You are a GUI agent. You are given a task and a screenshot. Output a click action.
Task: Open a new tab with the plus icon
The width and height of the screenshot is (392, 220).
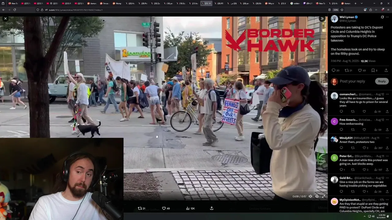click(x=355, y=3)
